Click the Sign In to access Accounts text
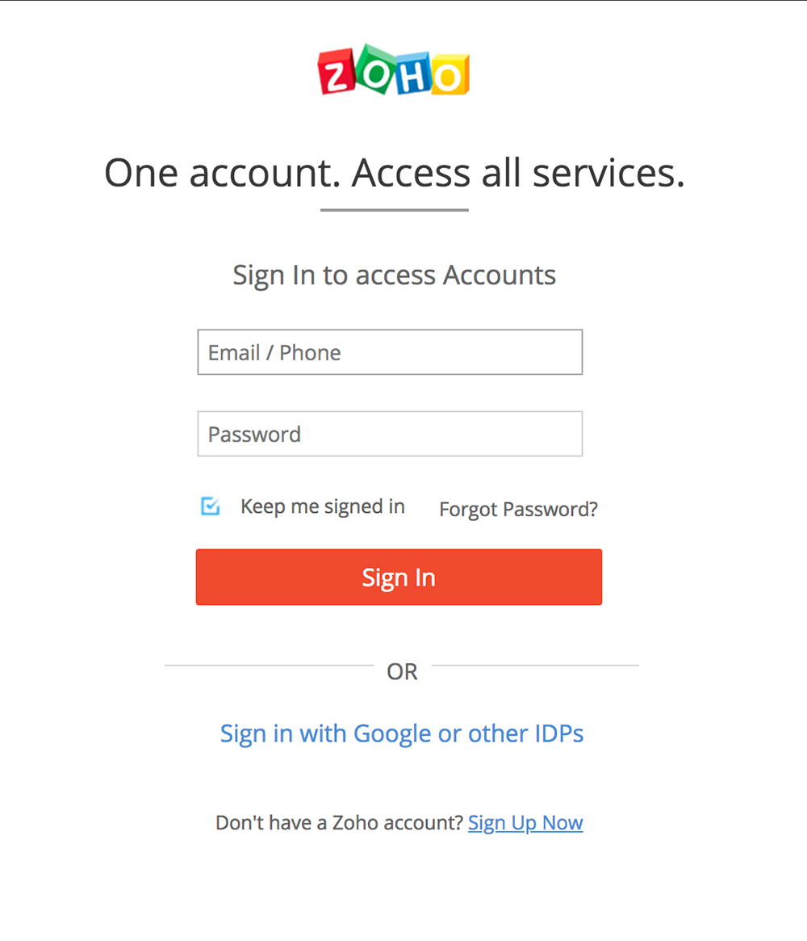Screen dimensions: 807x941 [x=394, y=275]
